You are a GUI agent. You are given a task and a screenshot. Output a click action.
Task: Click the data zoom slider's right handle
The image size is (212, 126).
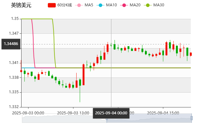[x=191, y=118]
